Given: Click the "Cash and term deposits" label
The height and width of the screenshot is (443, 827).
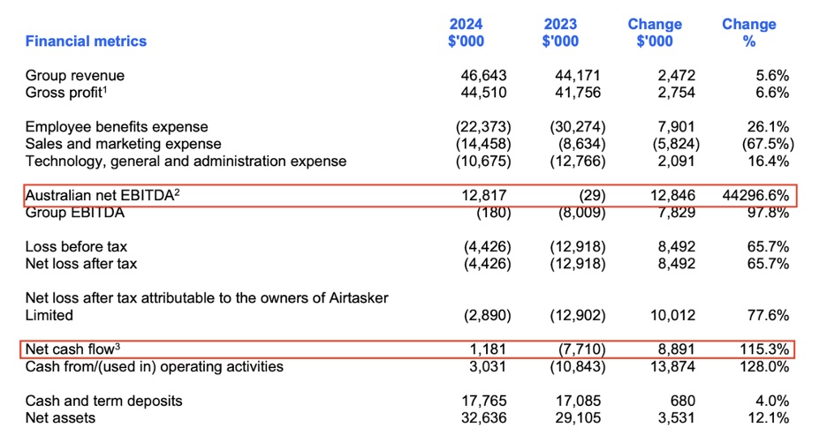Looking at the screenshot, I should click(x=103, y=401).
